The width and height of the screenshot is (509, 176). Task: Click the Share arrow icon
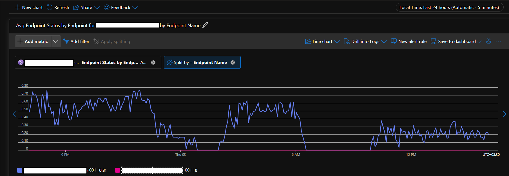tap(76, 8)
